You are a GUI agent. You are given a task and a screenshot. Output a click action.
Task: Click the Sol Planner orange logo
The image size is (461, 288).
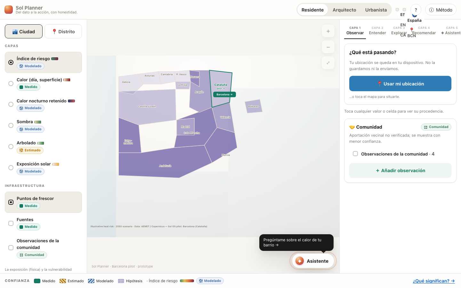pyautogui.click(x=9, y=10)
